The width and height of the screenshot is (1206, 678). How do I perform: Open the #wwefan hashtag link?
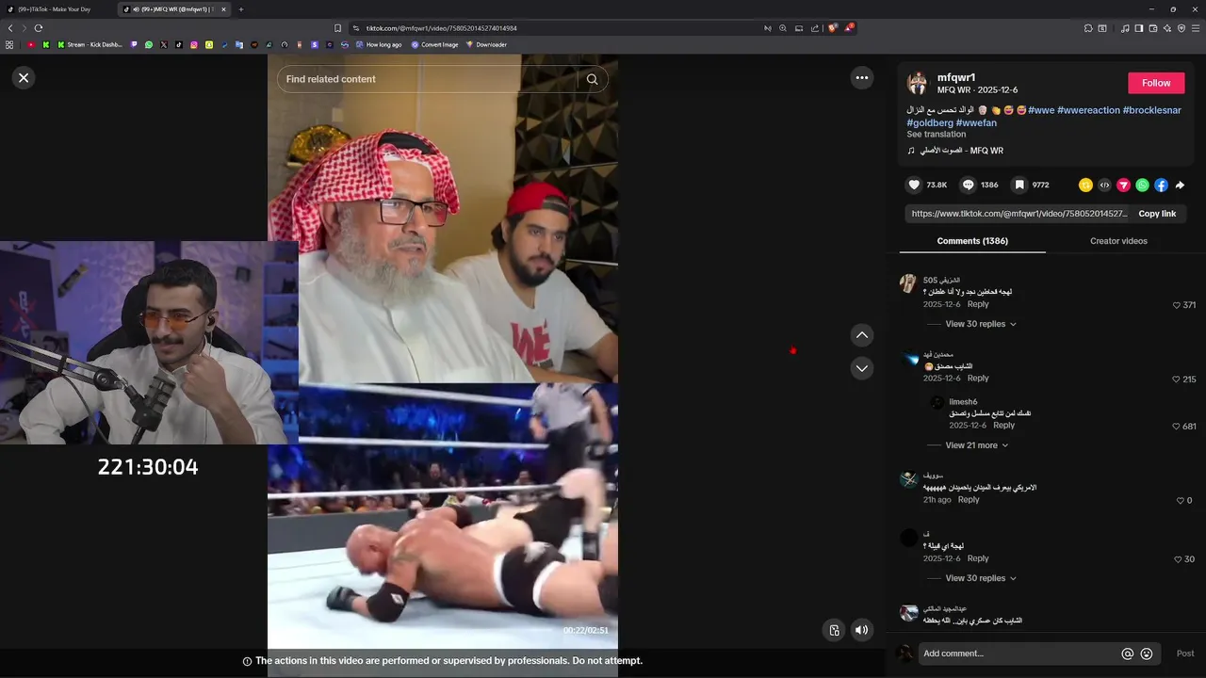point(976,123)
